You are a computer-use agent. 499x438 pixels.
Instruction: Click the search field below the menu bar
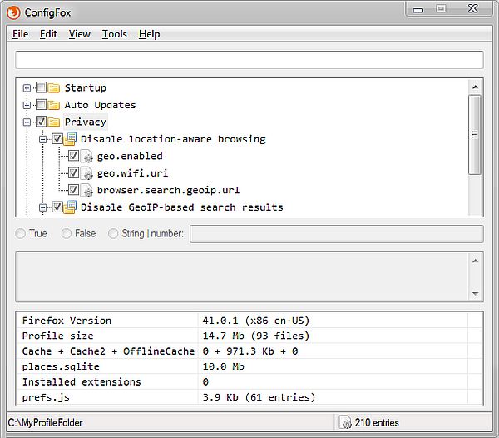(x=249, y=60)
